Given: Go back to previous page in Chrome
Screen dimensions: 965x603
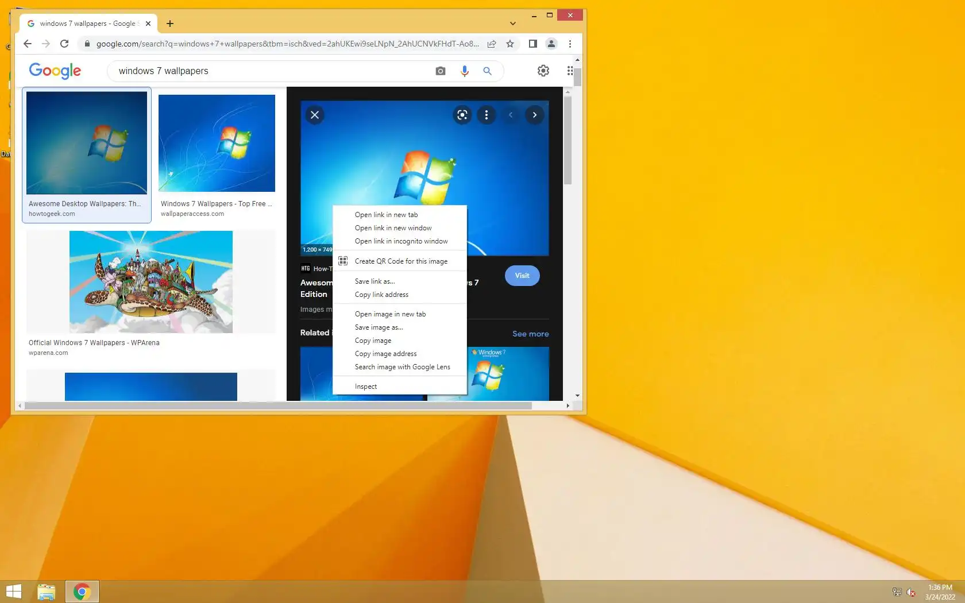Looking at the screenshot, I should 28,44.
